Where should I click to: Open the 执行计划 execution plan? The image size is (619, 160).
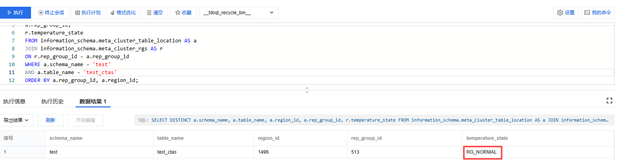(x=88, y=13)
